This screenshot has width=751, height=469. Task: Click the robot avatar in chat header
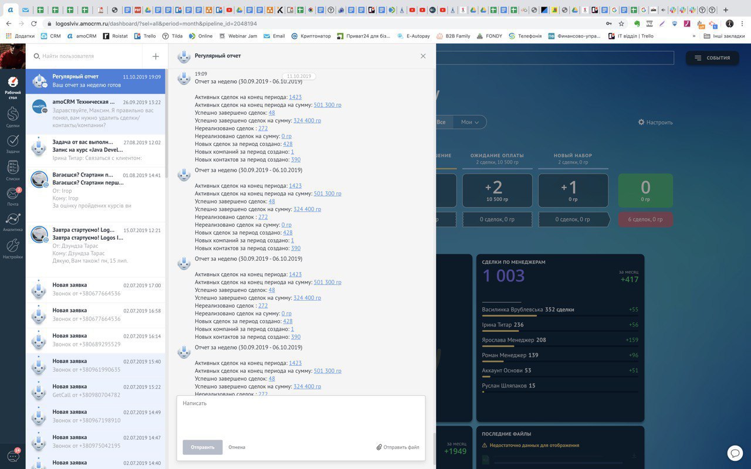[x=184, y=56]
